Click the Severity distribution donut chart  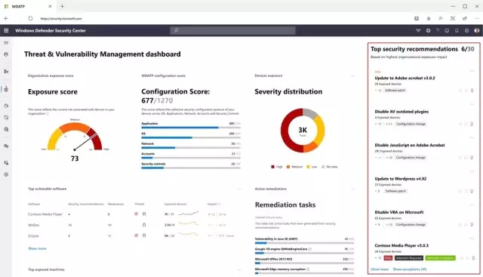[x=303, y=131]
